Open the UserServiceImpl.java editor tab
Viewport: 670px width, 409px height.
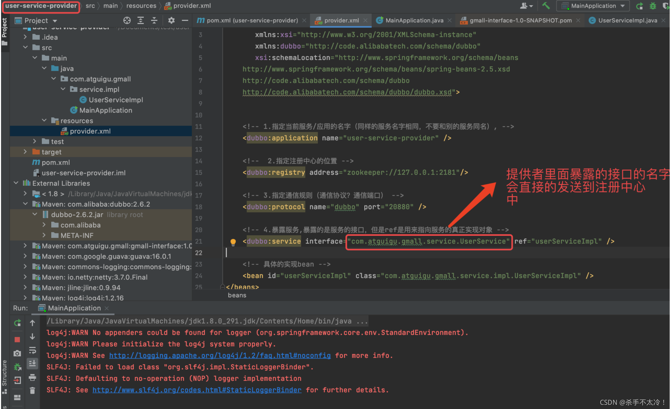627,21
